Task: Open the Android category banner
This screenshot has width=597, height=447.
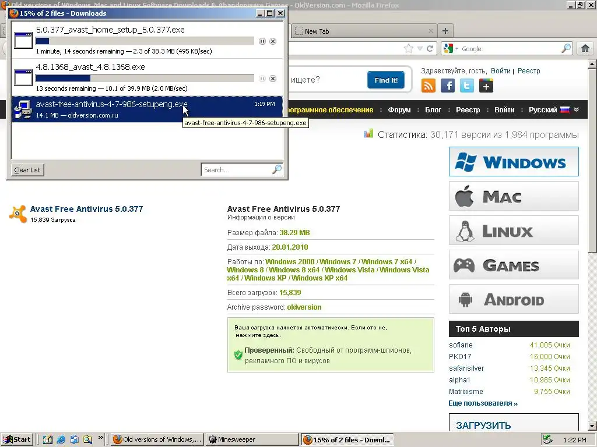Action: 514,299
